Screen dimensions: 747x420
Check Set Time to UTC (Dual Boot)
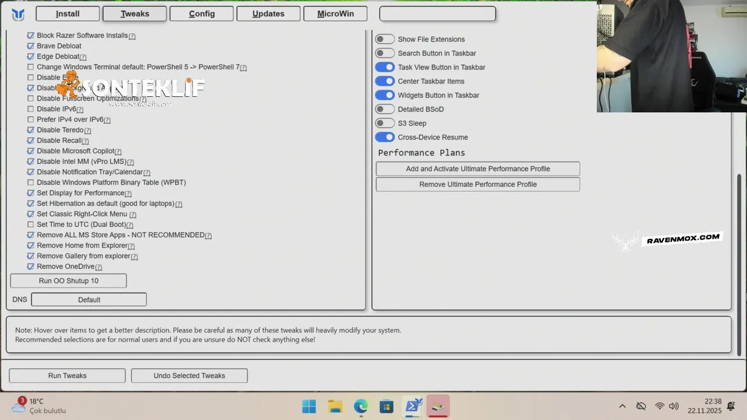(x=31, y=225)
